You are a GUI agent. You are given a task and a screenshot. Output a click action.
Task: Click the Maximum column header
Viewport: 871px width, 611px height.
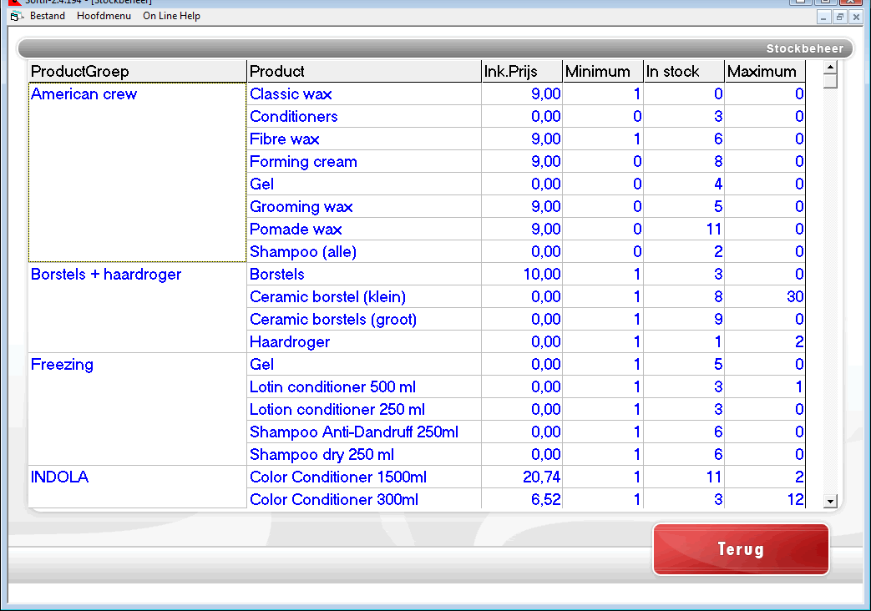pyautogui.click(x=766, y=71)
